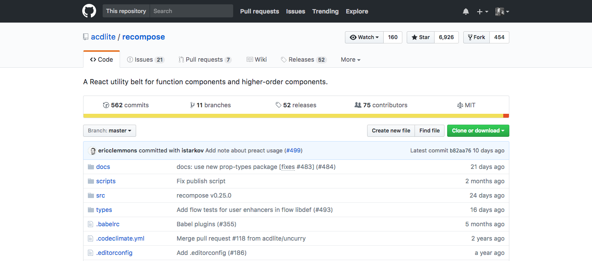Screen dimensions: 592x261
Task: Fork the recompose repository
Action: pyautogui.click(x=476, y=37)
